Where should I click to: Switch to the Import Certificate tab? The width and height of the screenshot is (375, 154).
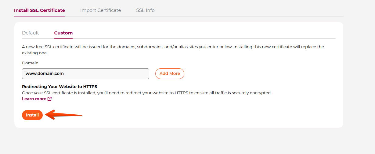(x=100, y=10)
